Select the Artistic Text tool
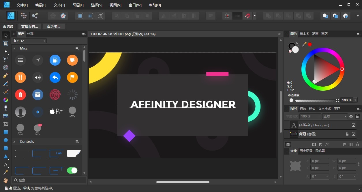This screenshot has height=192, width=362. tap(6, 165)
